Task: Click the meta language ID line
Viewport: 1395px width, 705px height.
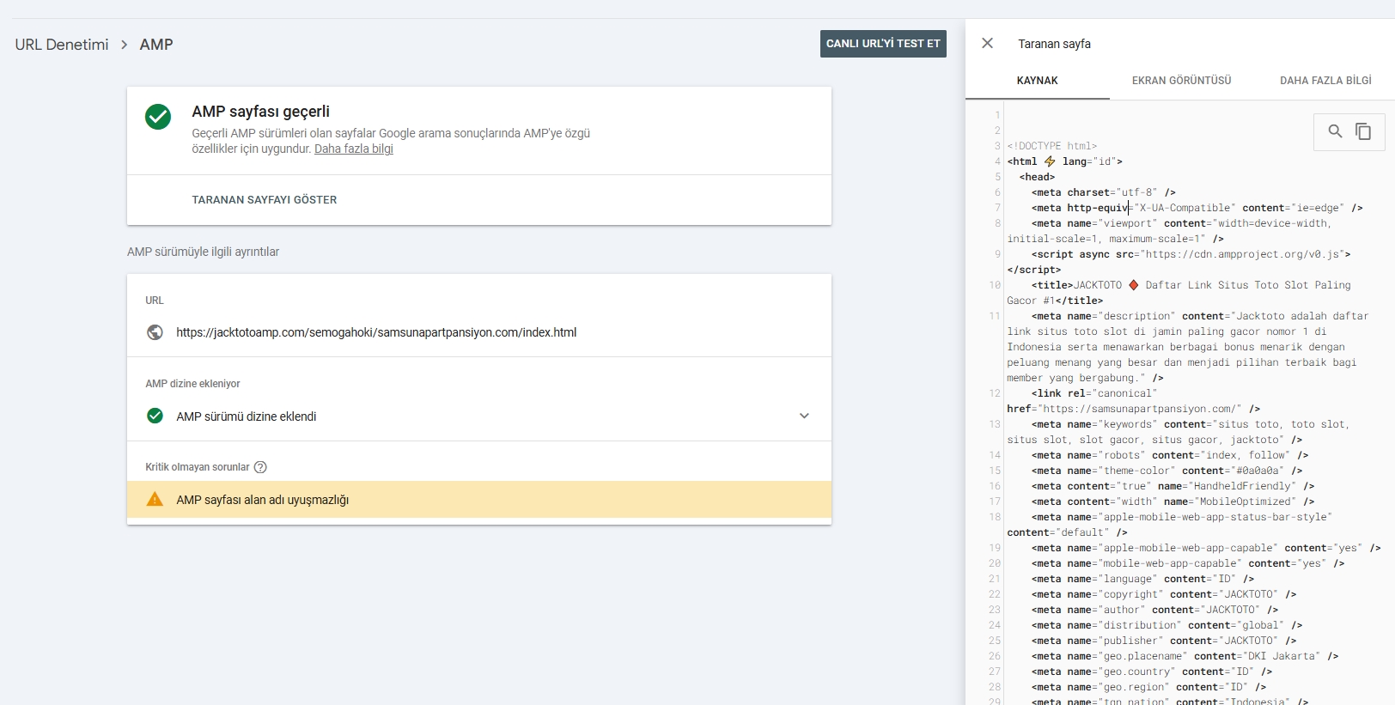Action: tap(1142, 579)
